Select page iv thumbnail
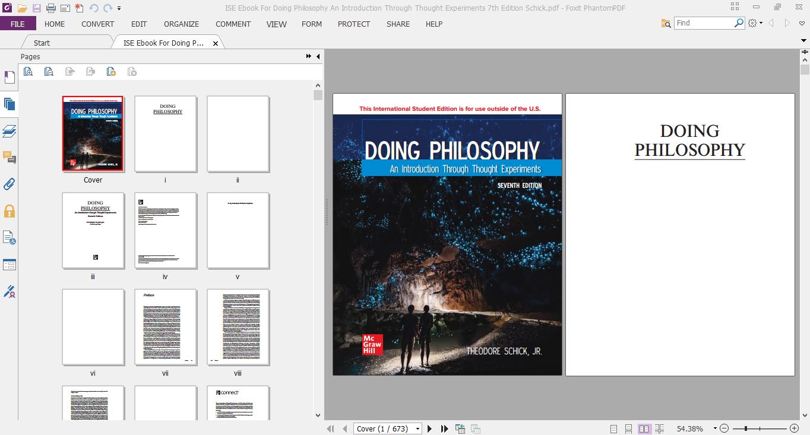This screenshot has width=810, height=435. point(165,231)
